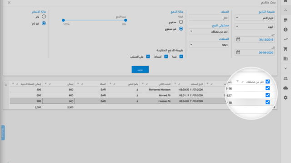Select the Mohamed Hossam cell

tap(156, 90)
